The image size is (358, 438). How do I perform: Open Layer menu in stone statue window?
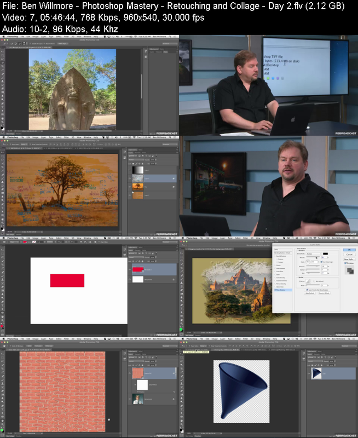click(44, 36)
